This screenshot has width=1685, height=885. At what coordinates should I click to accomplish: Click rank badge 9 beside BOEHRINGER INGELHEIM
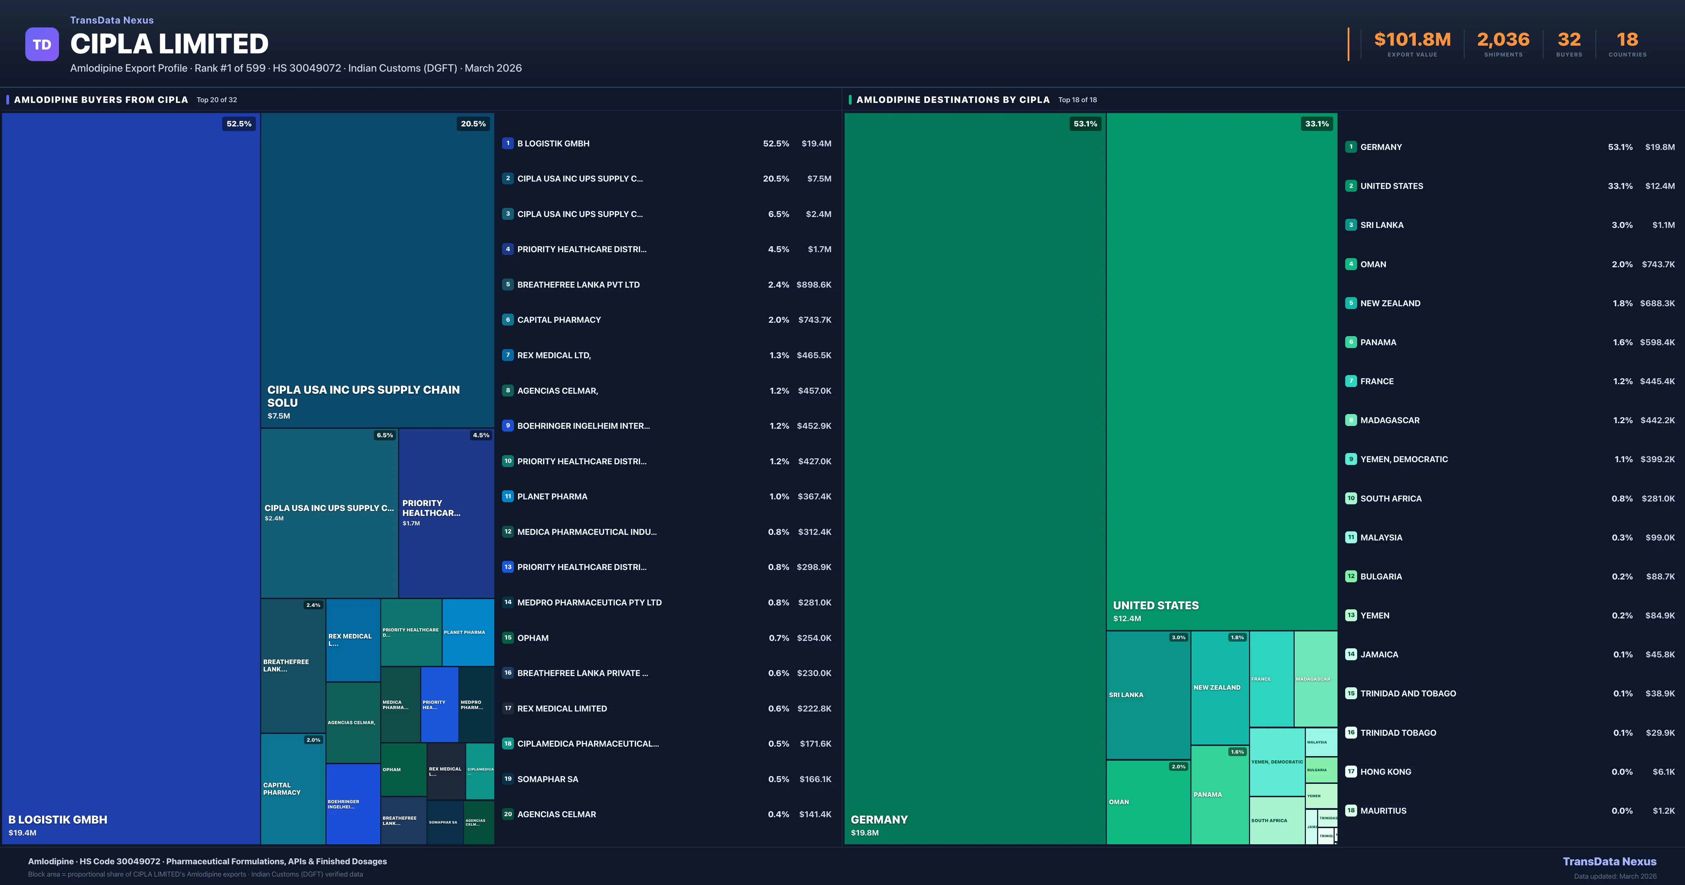(x=508, y=426)
